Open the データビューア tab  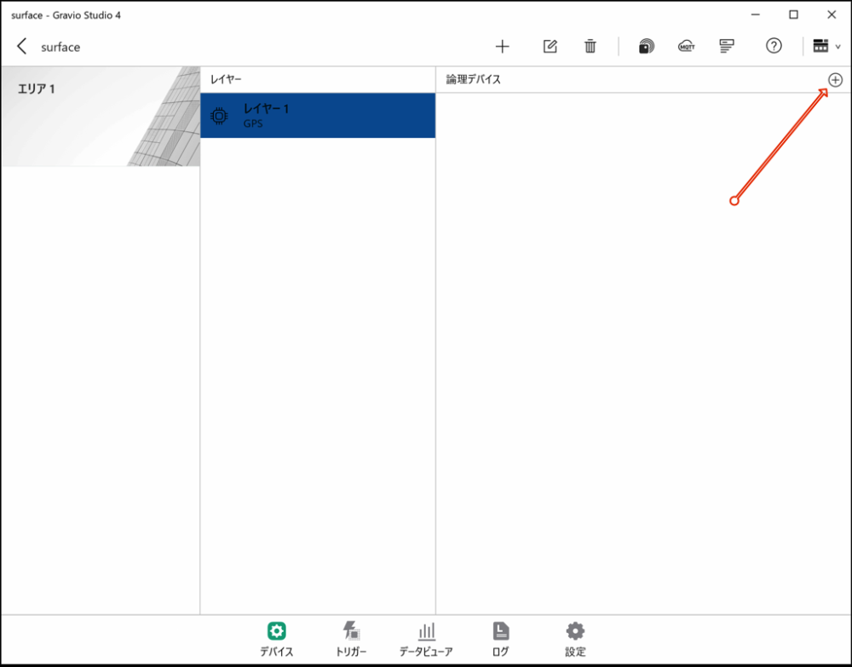426,637
